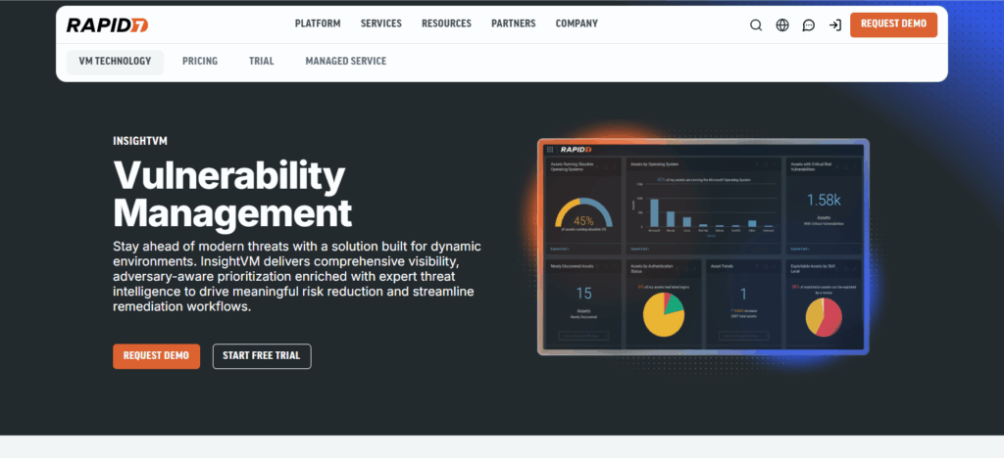Open the chat bubble icon

pos(809,25)
